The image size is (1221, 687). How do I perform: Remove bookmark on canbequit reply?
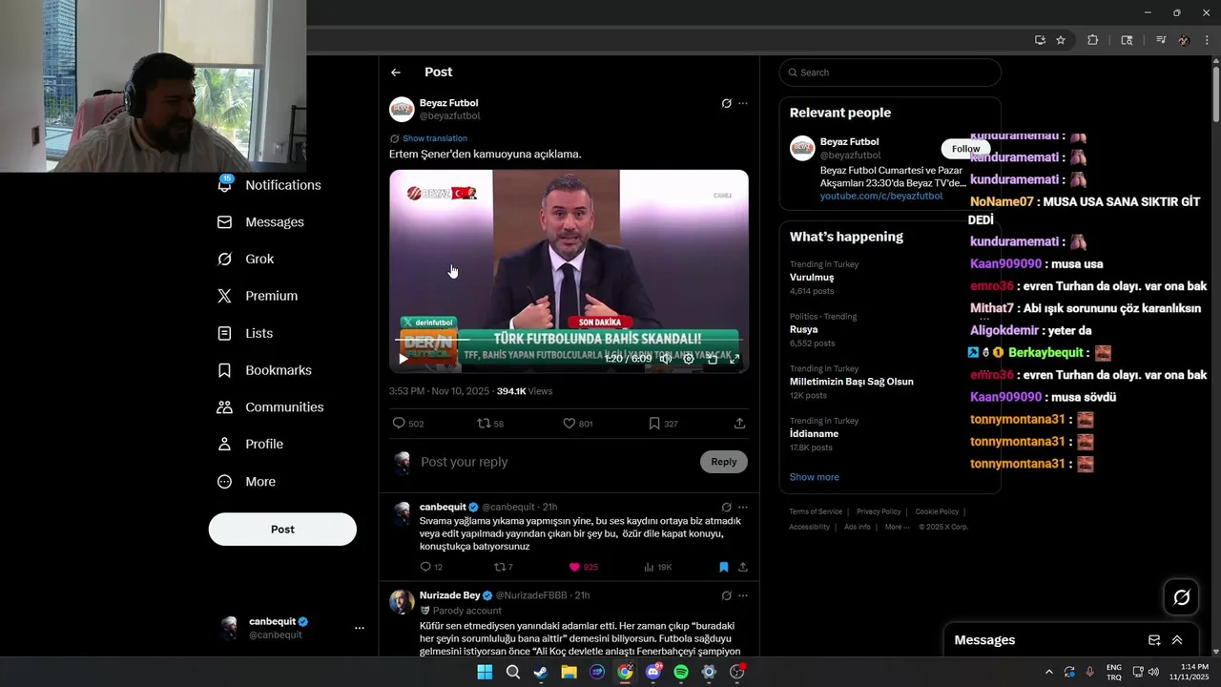723,567
